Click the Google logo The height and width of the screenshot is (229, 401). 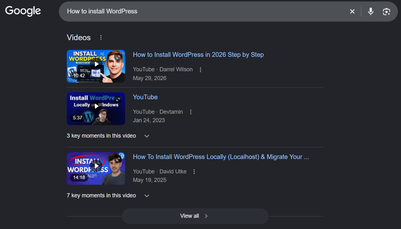[23, 11]
